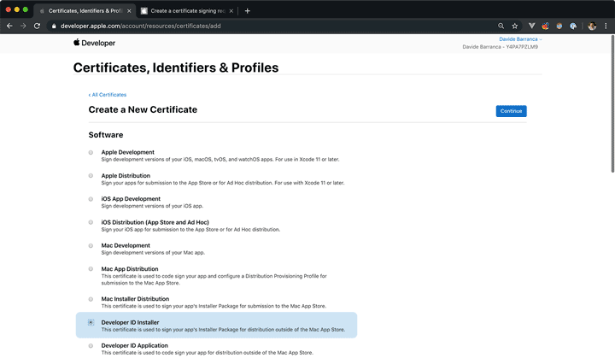Click the Continue button

coord(511,111)
